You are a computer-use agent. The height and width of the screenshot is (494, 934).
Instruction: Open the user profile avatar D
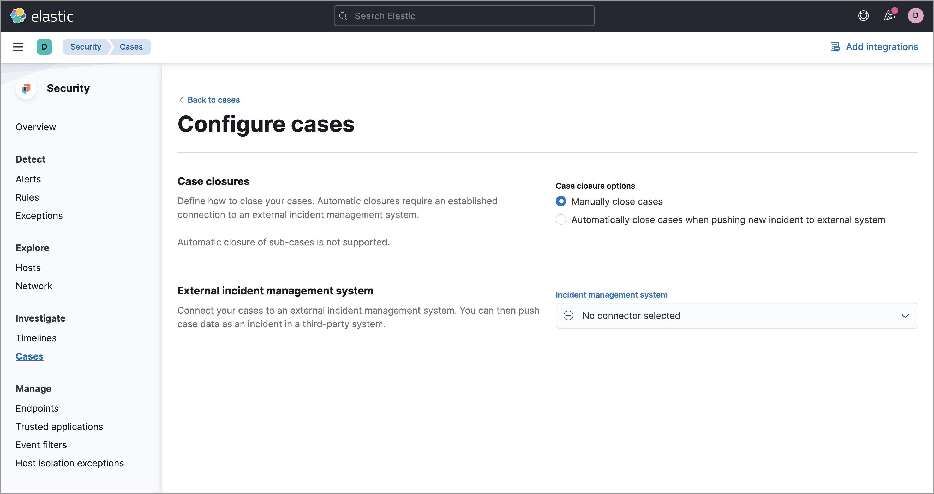point(915,16)
